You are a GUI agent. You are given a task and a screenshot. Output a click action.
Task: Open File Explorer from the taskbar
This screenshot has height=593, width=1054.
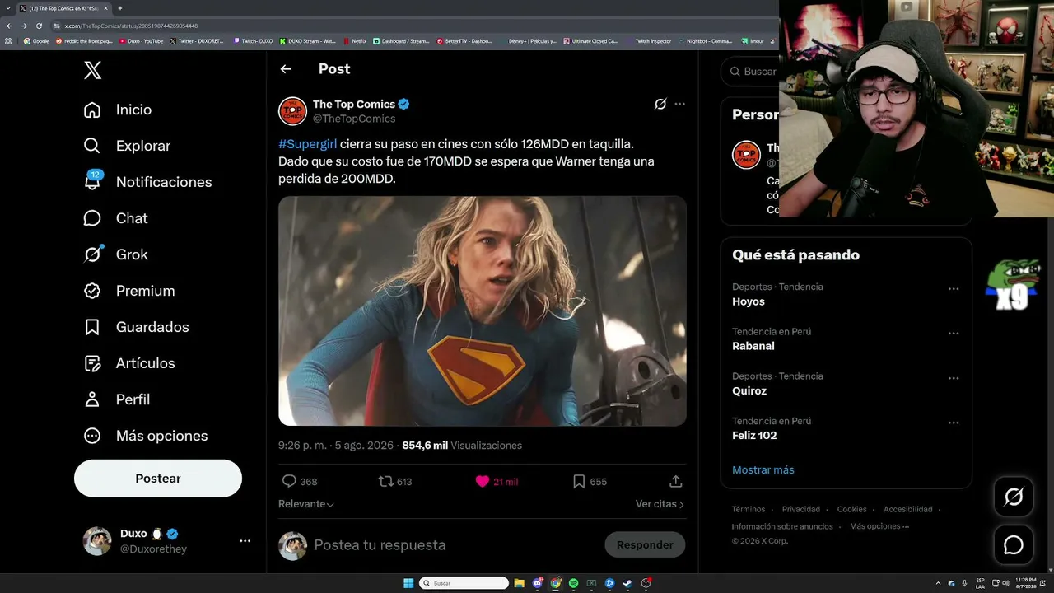pos(520,583)
